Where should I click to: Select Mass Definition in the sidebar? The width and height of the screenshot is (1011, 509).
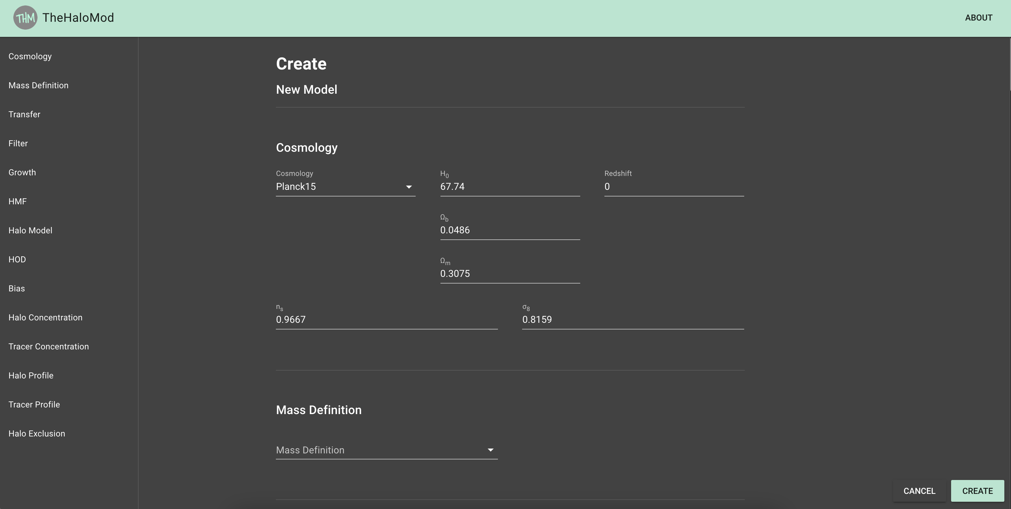click(x=38, y=85)
